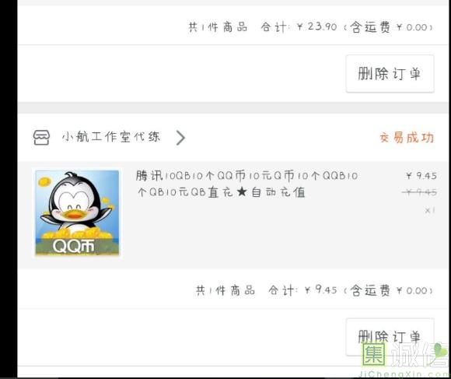Open the shop via the right chevron arrow

[x=180, y=138]
